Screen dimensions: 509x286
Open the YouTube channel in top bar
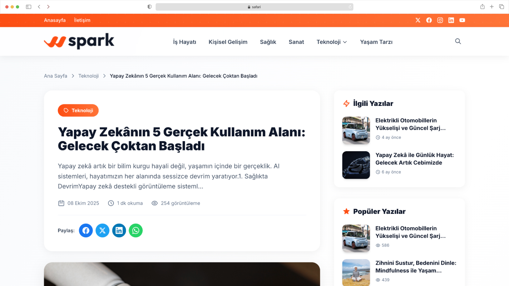(x=462, y=20)
